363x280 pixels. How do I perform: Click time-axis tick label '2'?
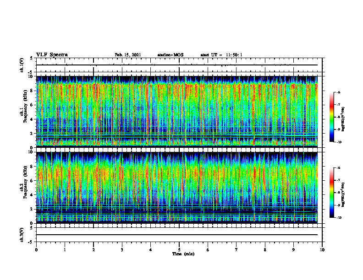93,250
